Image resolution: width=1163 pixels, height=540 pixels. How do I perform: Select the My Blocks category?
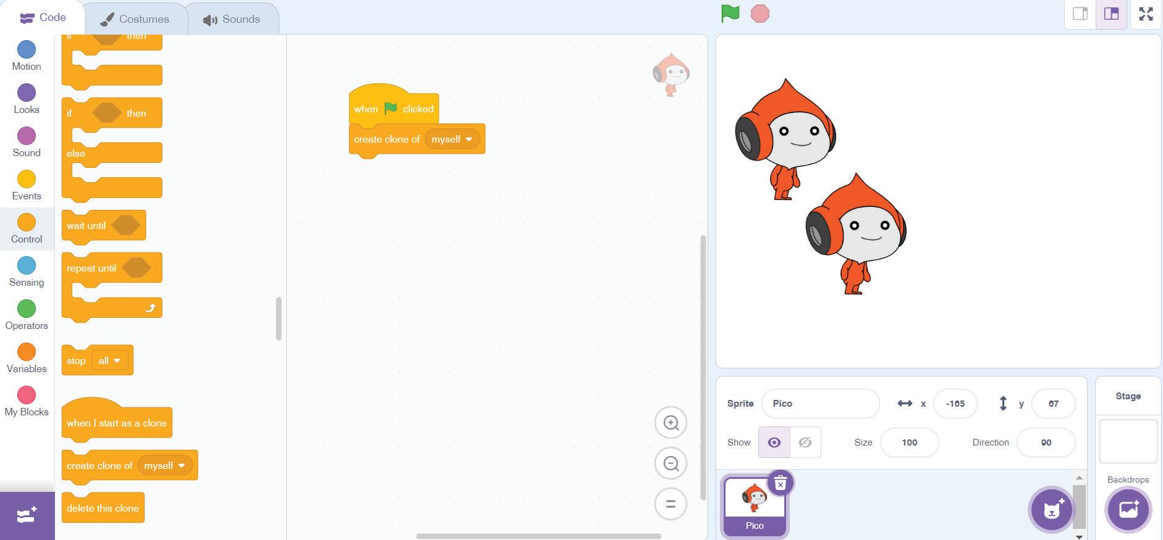pos(27,402)
